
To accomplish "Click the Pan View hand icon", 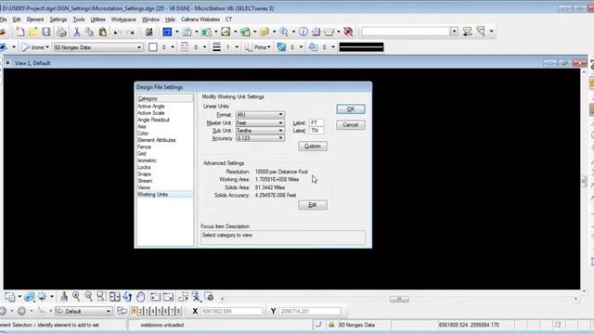I will pyautogui.click(x=140, y=297).
